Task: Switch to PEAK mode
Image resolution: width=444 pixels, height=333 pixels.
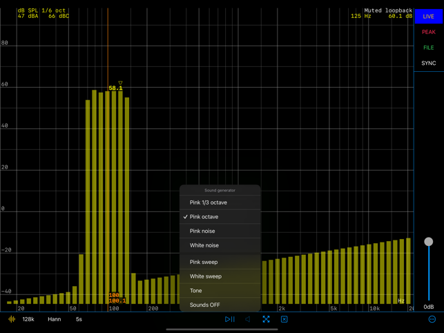Action: (x=428, y=32)
